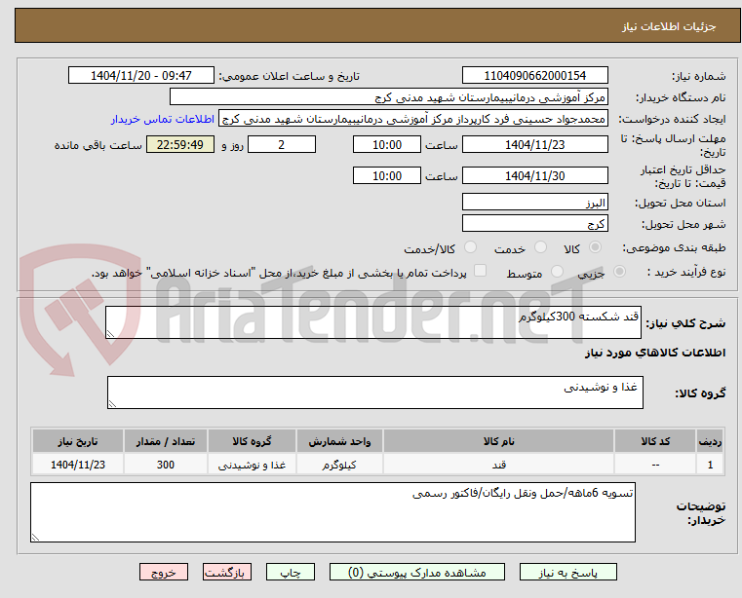Click the response deadline date 1404/11/23 field

(x=534, y=145)
